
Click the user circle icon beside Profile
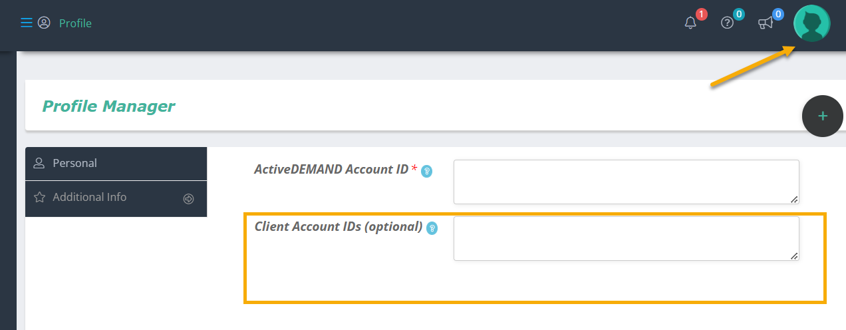click(x=44, y=23)
